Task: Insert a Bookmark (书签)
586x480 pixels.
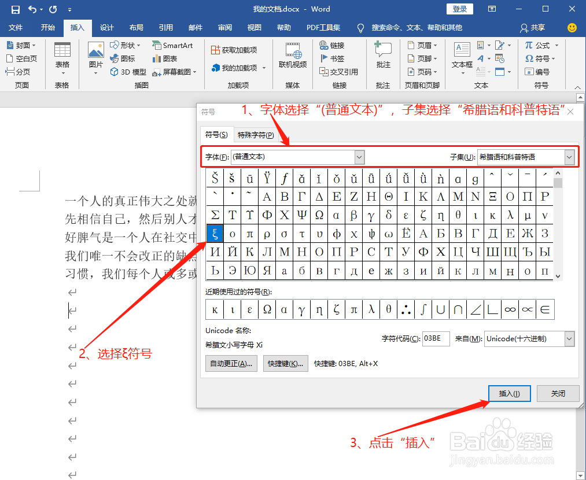Action: point(332,58)
